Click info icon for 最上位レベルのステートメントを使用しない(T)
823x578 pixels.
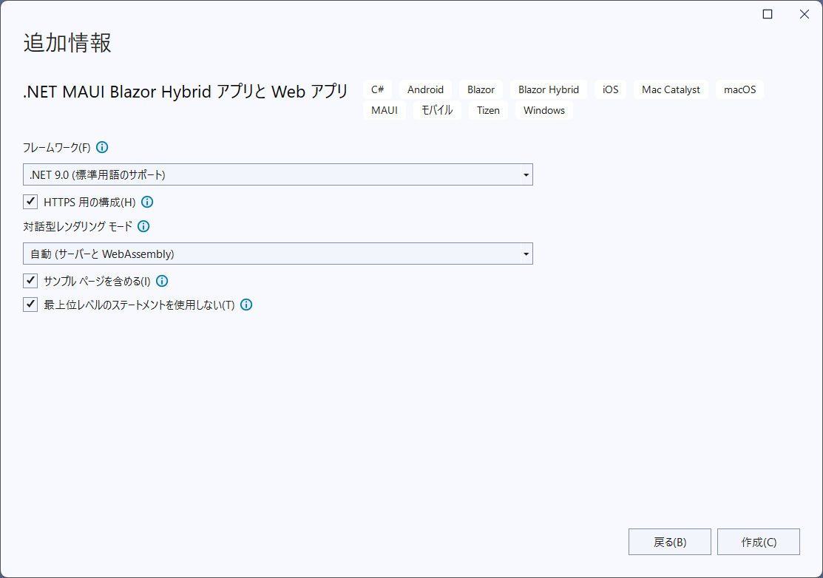[246, 305]
